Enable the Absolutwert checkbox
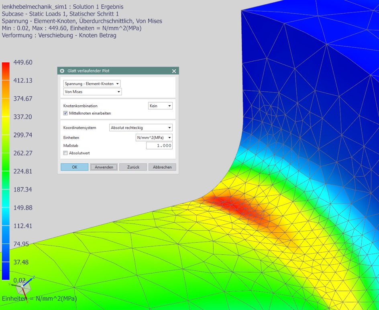This screenshot has height=310, width=379. pyautogui.click(x=66, y=153)
